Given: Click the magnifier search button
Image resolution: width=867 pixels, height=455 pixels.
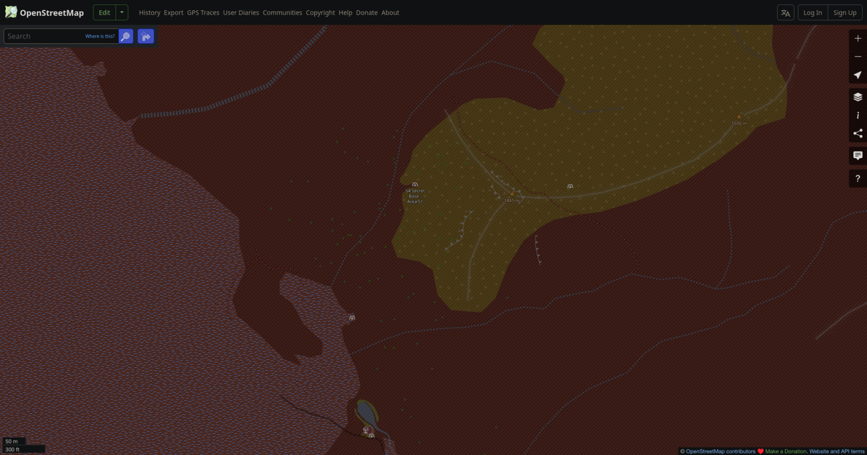Looking at the screenshot, I should pos(126,36).
